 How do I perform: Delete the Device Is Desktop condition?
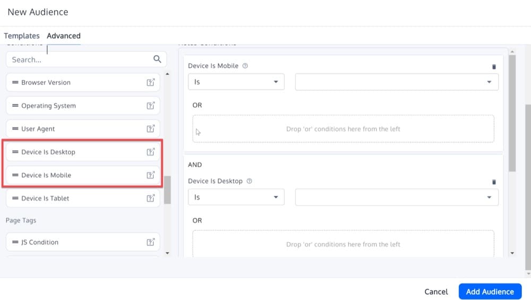[494, 182]
